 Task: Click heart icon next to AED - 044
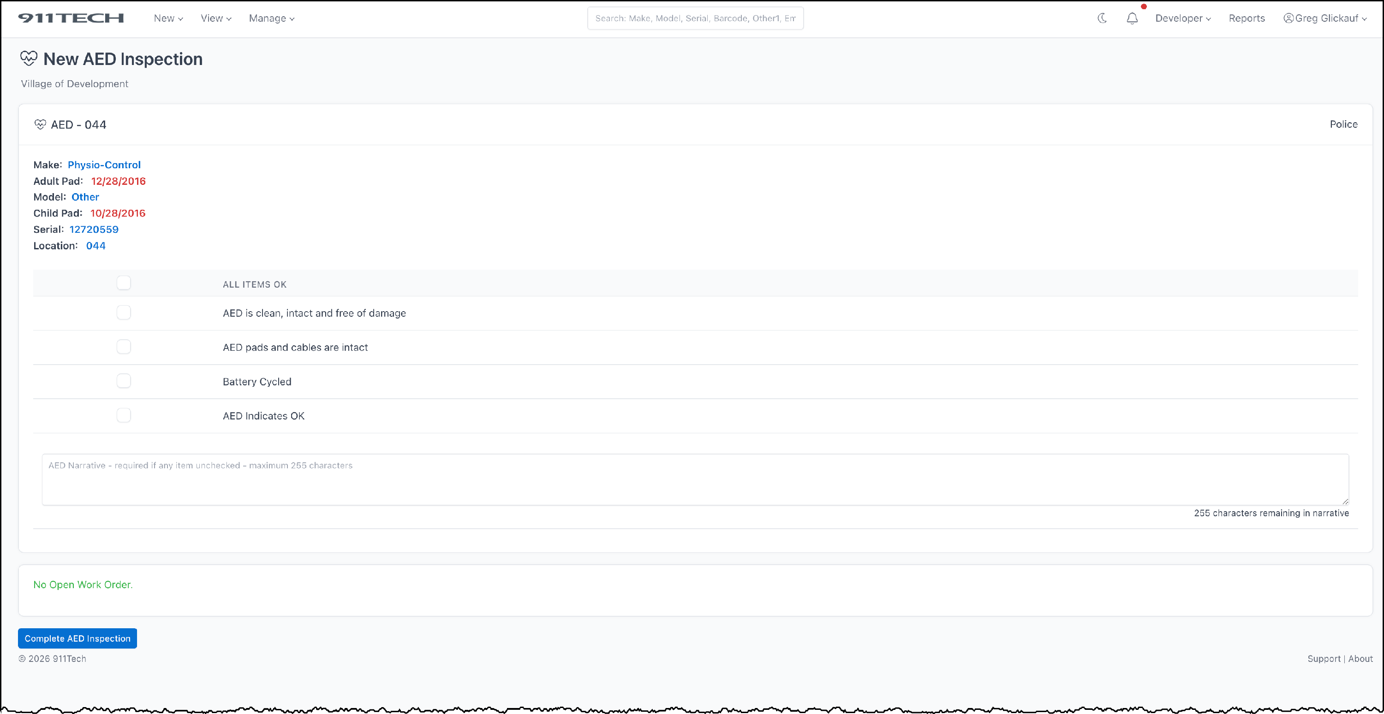click(40, 124)
